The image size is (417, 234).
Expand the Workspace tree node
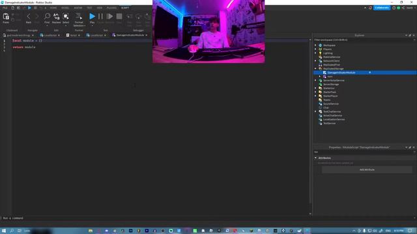click(x=315, y=45)
